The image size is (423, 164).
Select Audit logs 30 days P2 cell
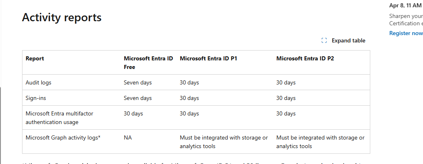pos(286,83)
